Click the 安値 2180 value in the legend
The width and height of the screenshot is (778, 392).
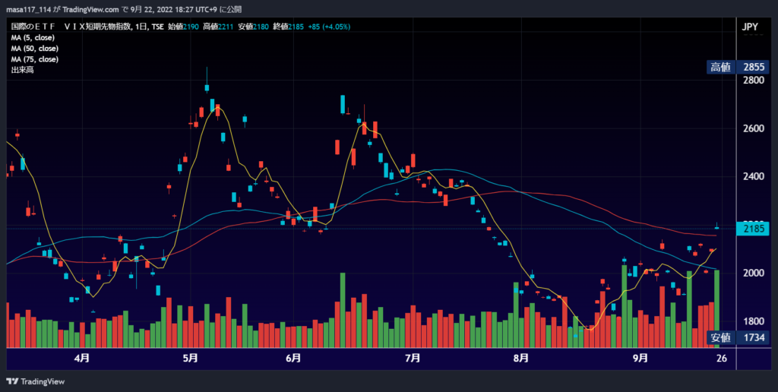pos(254,27)
